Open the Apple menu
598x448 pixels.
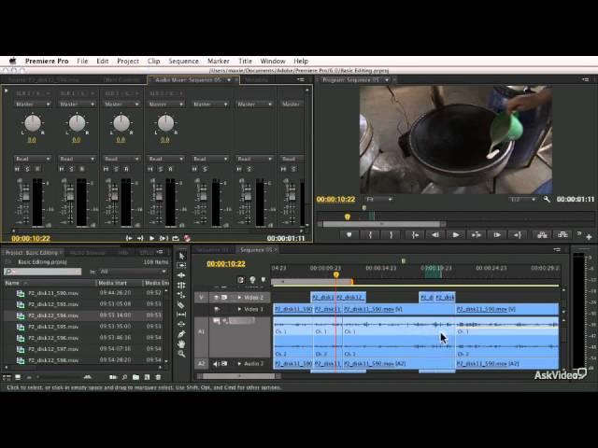tap(13, 61)
